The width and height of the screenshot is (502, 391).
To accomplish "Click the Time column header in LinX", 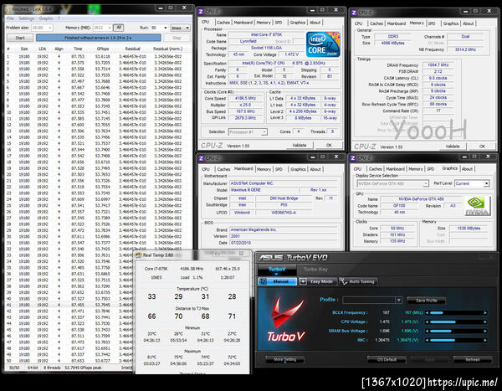I will pos(78,49).
